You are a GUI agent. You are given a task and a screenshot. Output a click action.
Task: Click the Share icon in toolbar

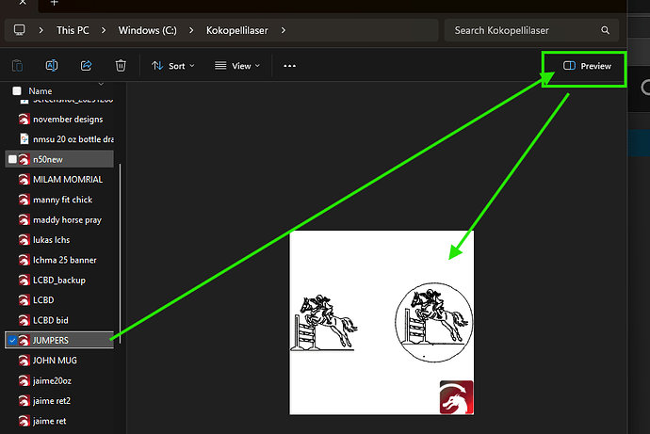87,66
